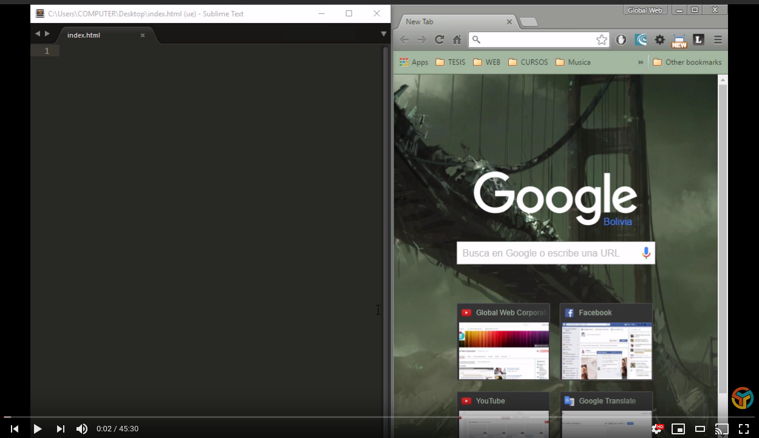Viewport: 759px width, 438px height.
Task: Click the NEW calendar extension icon
Action: [679, 41]
